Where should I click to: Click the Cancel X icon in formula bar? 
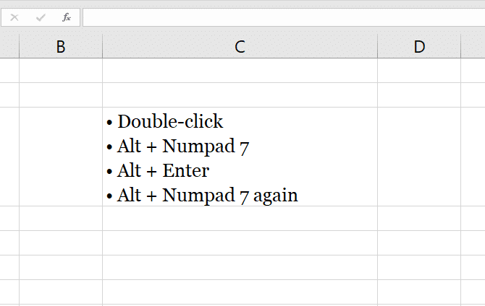pyautogui.click(x=14, y=17)
